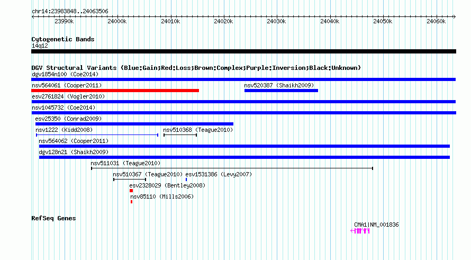Viewport: 471px width, 260px height.
Task: Open esv1531386 (Levy2007) label
Action: [x=219, y=174]
